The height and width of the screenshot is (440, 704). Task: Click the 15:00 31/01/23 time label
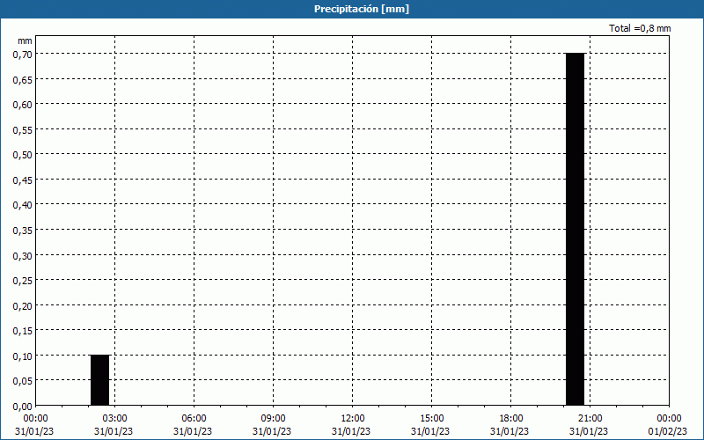pyautogui.click(x=430, y=425)
